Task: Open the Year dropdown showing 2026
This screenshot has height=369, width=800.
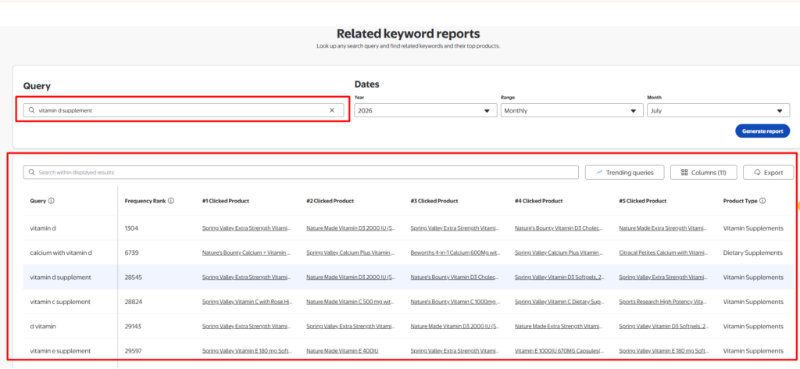Action: point(426,110)
